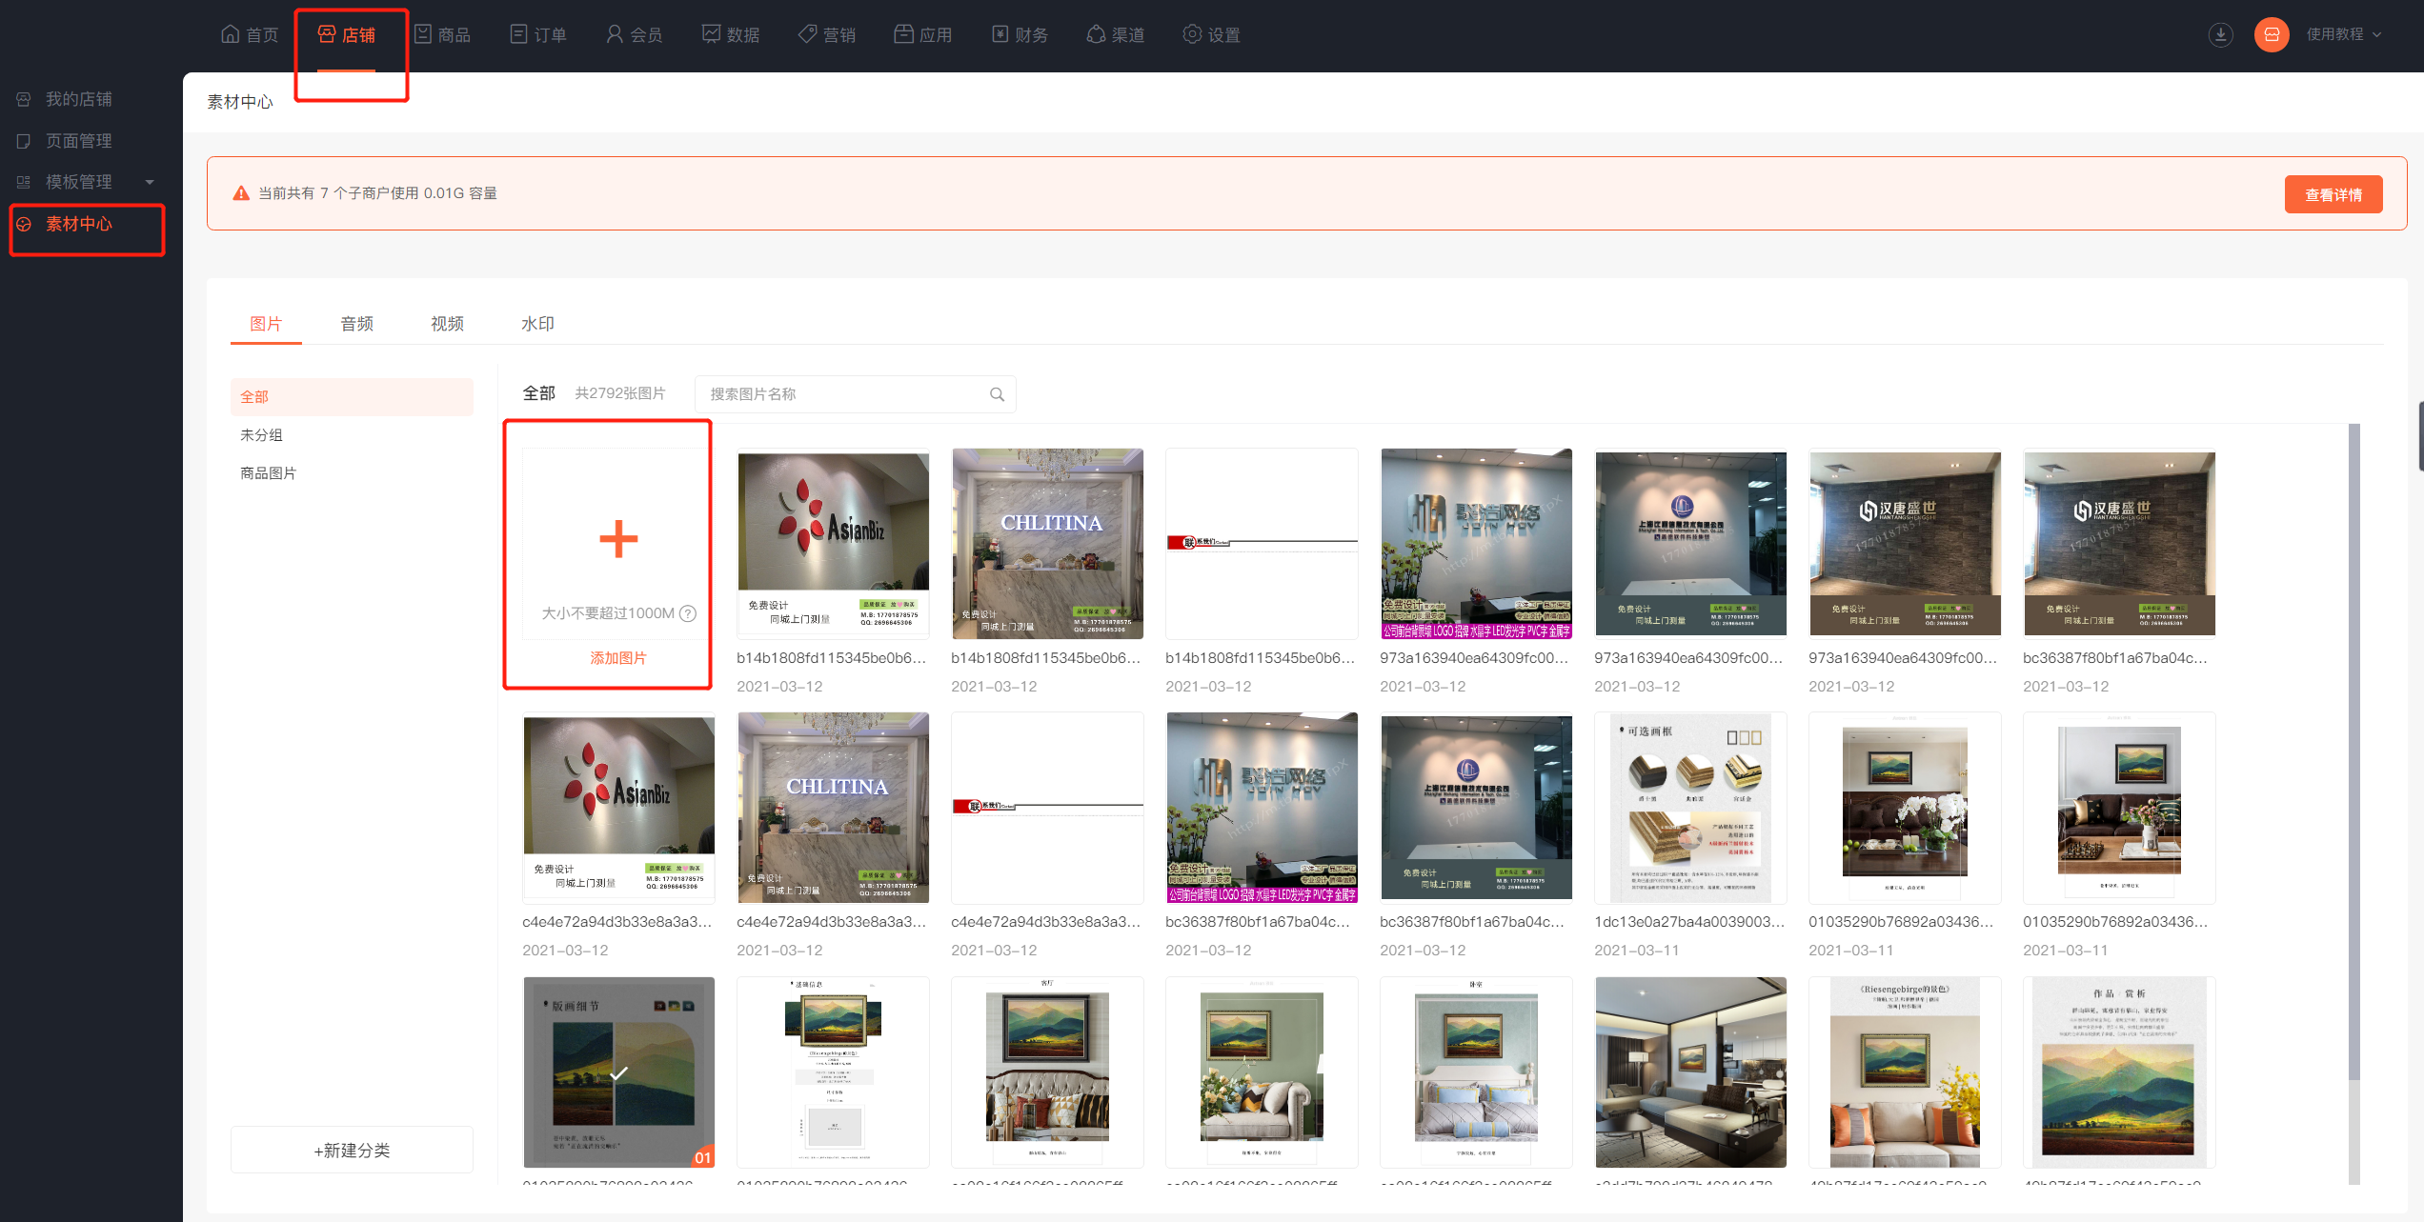Open the 应用 apps nav icon

click(x=903, y=34)
